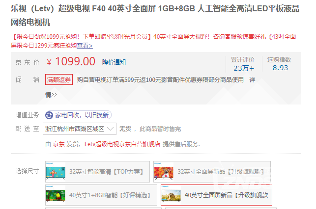
Task: Click the 满额返券 promotion tag
Action: (x=59, y=79)
